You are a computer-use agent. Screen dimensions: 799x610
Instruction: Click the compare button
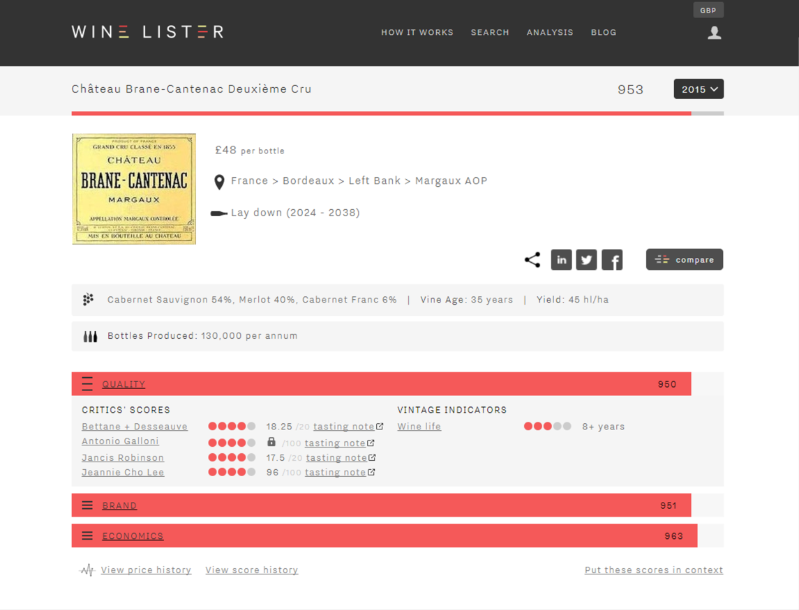(x=685, y=259)
